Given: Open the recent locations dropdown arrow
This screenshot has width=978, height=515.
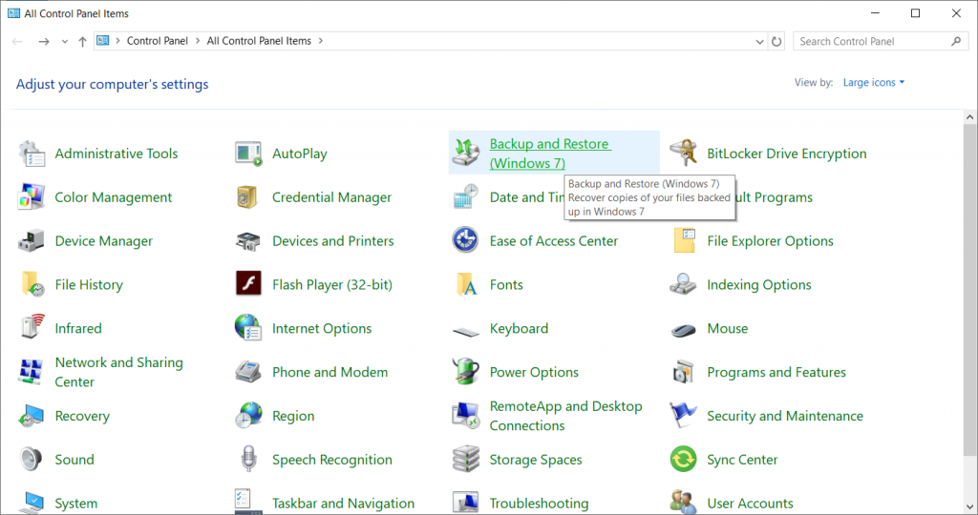Looking at the screenshot, I should tap(65, 42).
